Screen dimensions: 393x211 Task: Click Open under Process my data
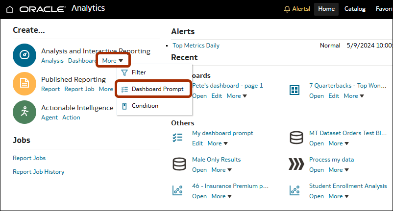(x=317, y=170)
